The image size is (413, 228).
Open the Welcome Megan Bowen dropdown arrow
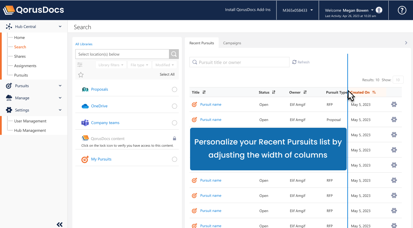click(x=372, y=10)
